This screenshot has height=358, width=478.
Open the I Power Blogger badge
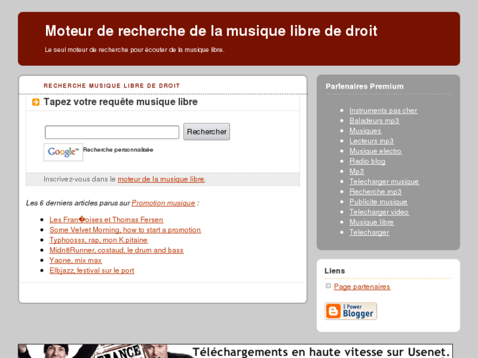(350, 311)
